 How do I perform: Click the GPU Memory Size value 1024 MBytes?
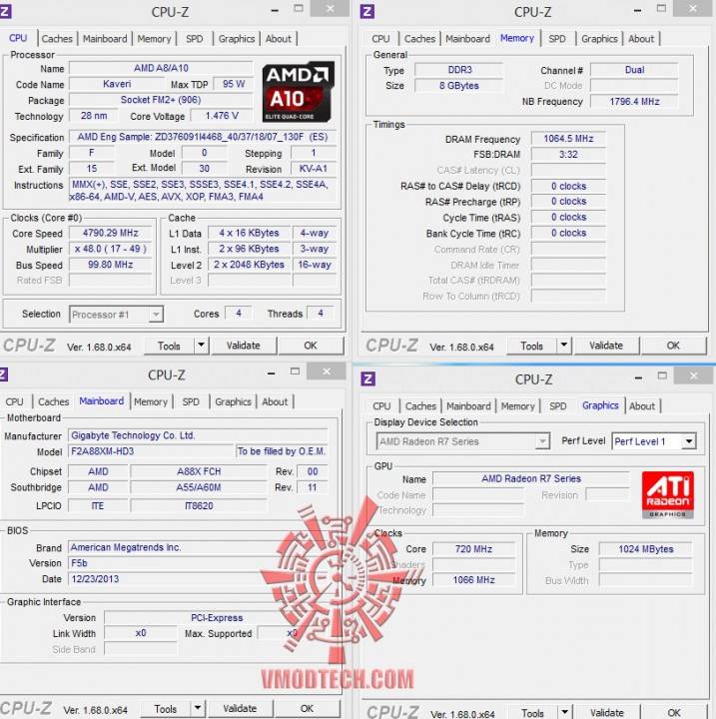coord(646,549)
